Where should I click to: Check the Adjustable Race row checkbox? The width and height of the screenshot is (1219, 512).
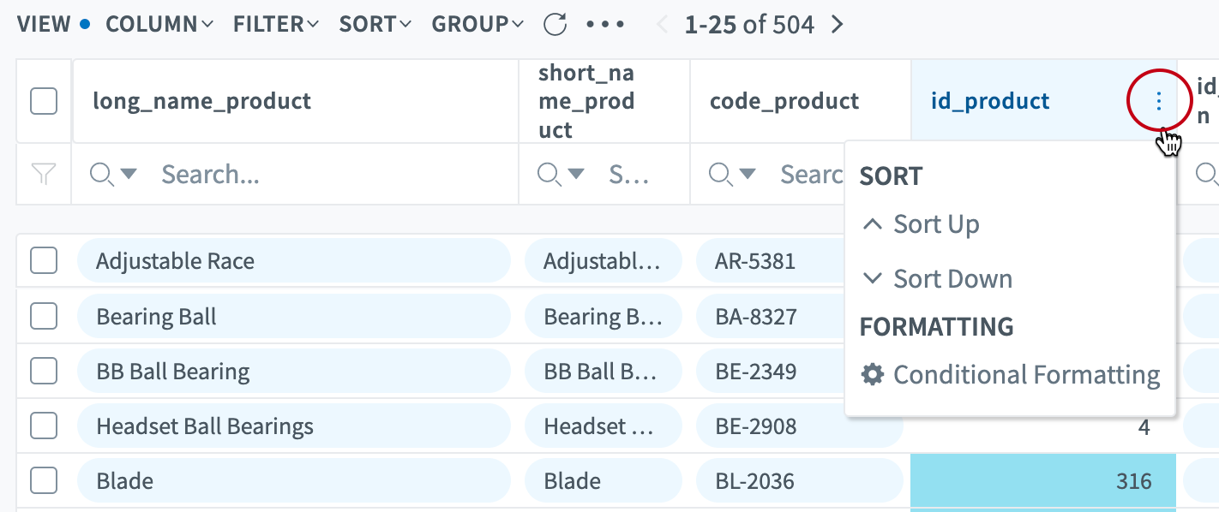[x=44, y=261]
